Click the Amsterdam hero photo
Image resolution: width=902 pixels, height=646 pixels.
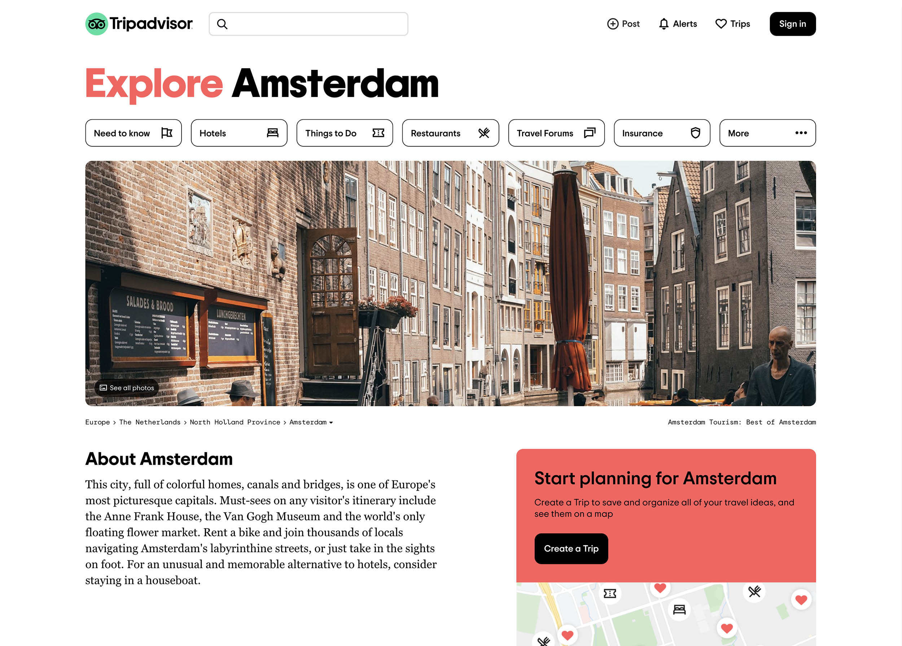click(450, 283)
